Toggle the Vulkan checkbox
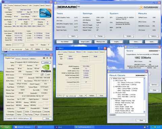 16,115
